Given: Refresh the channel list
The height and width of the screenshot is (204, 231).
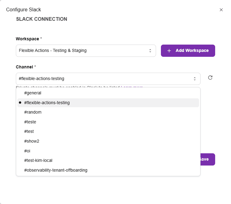Looking at the screenshot, I should pyautogui.click(x=210, y=78).
